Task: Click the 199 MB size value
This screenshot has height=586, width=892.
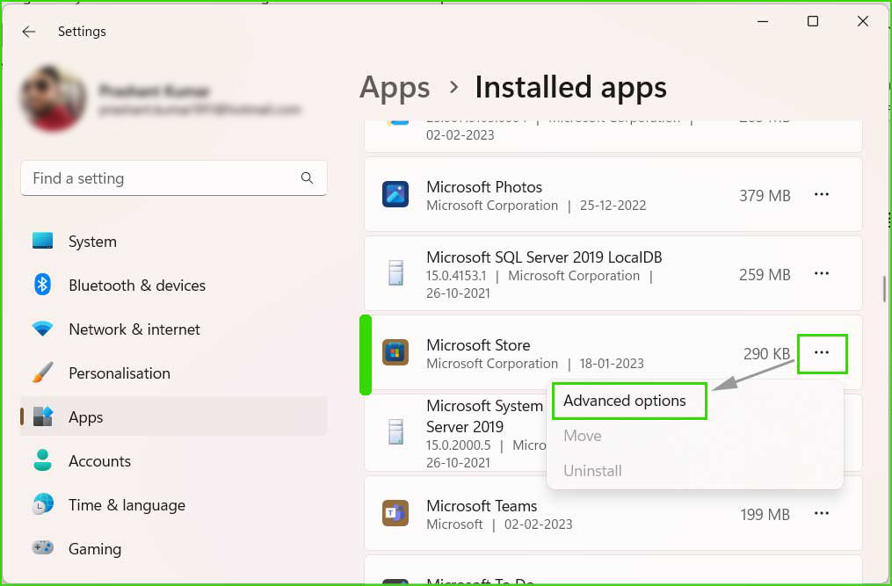Action: pos(765,515)
